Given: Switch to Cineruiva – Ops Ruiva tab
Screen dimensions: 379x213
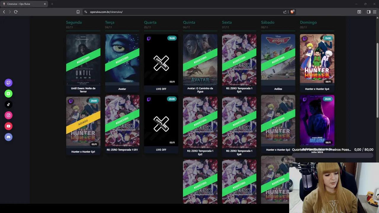Looking at the screenshot, I should (24, 4).
